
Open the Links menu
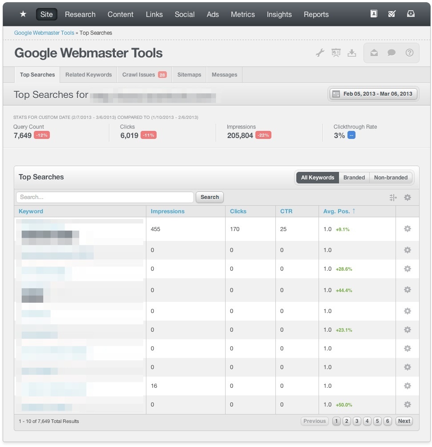pos(154,14)
